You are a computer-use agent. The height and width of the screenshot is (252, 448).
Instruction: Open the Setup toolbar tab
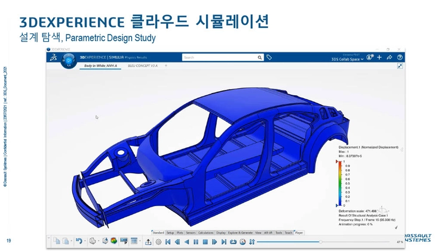click(x=170, y=233)
